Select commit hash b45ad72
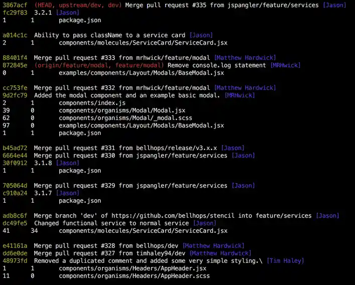 [15, 148]
